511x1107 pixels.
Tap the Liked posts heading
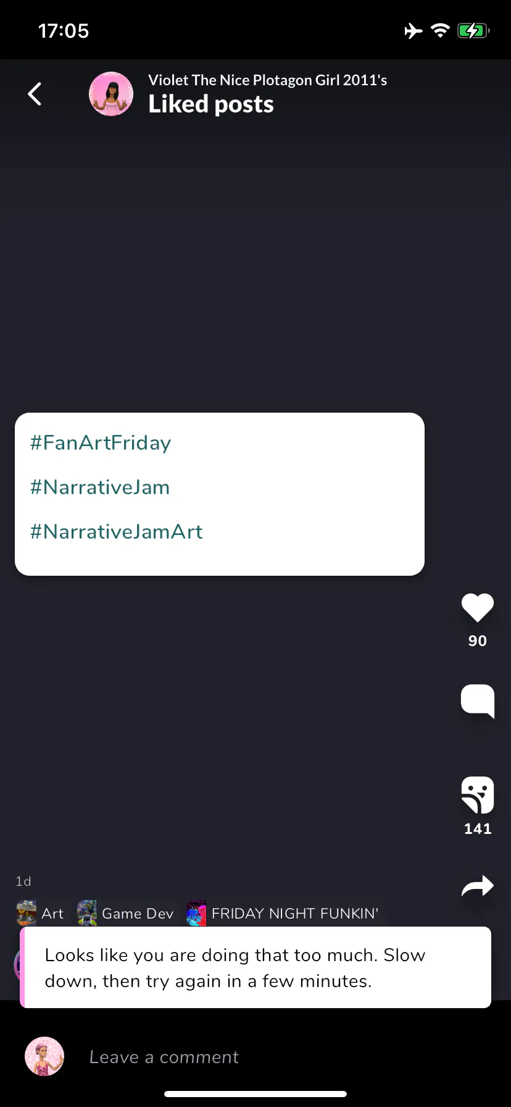pyautogui.click(x=211, y=104)
